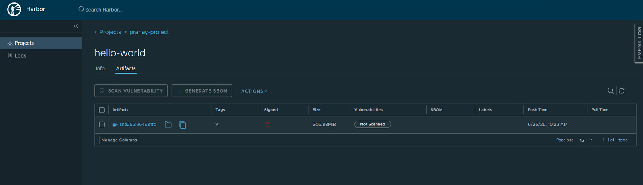Image resolution: width=643 pixels, height=185 pixels.
Task: Click the red unsigned status icon
Action: pyautogui.click(x=268, y=125)
